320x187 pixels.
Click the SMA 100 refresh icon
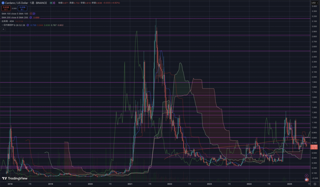click(34, 14)
